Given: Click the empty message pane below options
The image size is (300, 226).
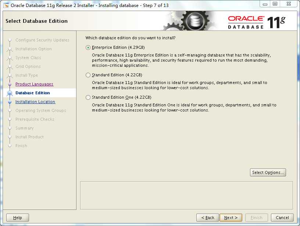Looking at the screenshot, I should tap(186, 195).
